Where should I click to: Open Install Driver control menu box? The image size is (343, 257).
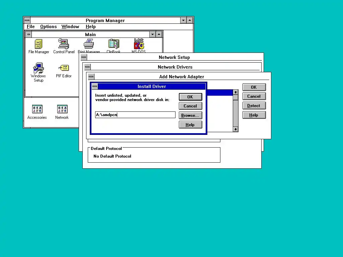coord(95,86)
